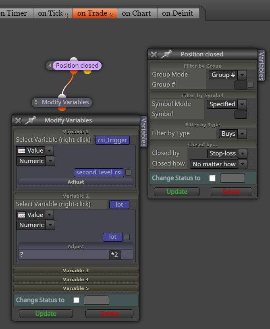This screenshot has width=270, height=329.
Task: Click status field in Modify Variables panel
Action: 96,300
